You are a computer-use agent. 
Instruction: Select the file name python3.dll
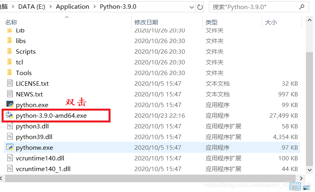(x=32, y=126)
